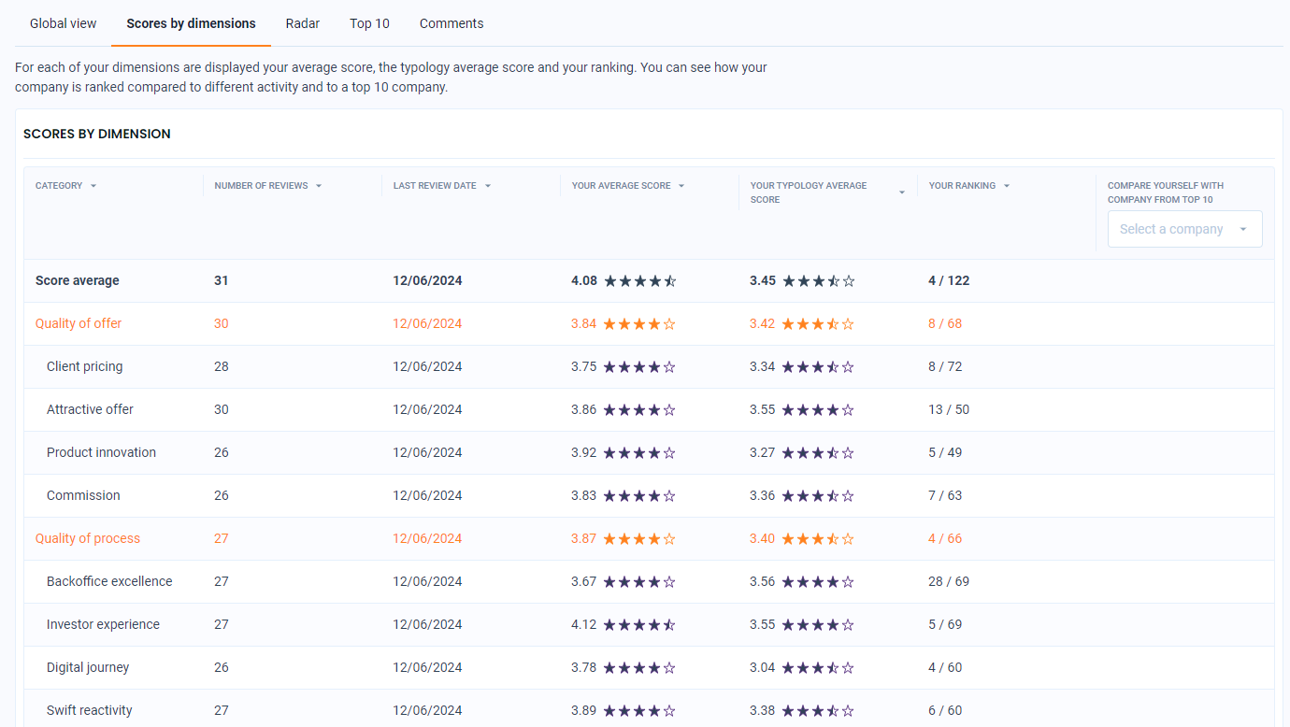Open the Top 10 tab
The image size is (1290, 727).
click(x=369, y=23)
